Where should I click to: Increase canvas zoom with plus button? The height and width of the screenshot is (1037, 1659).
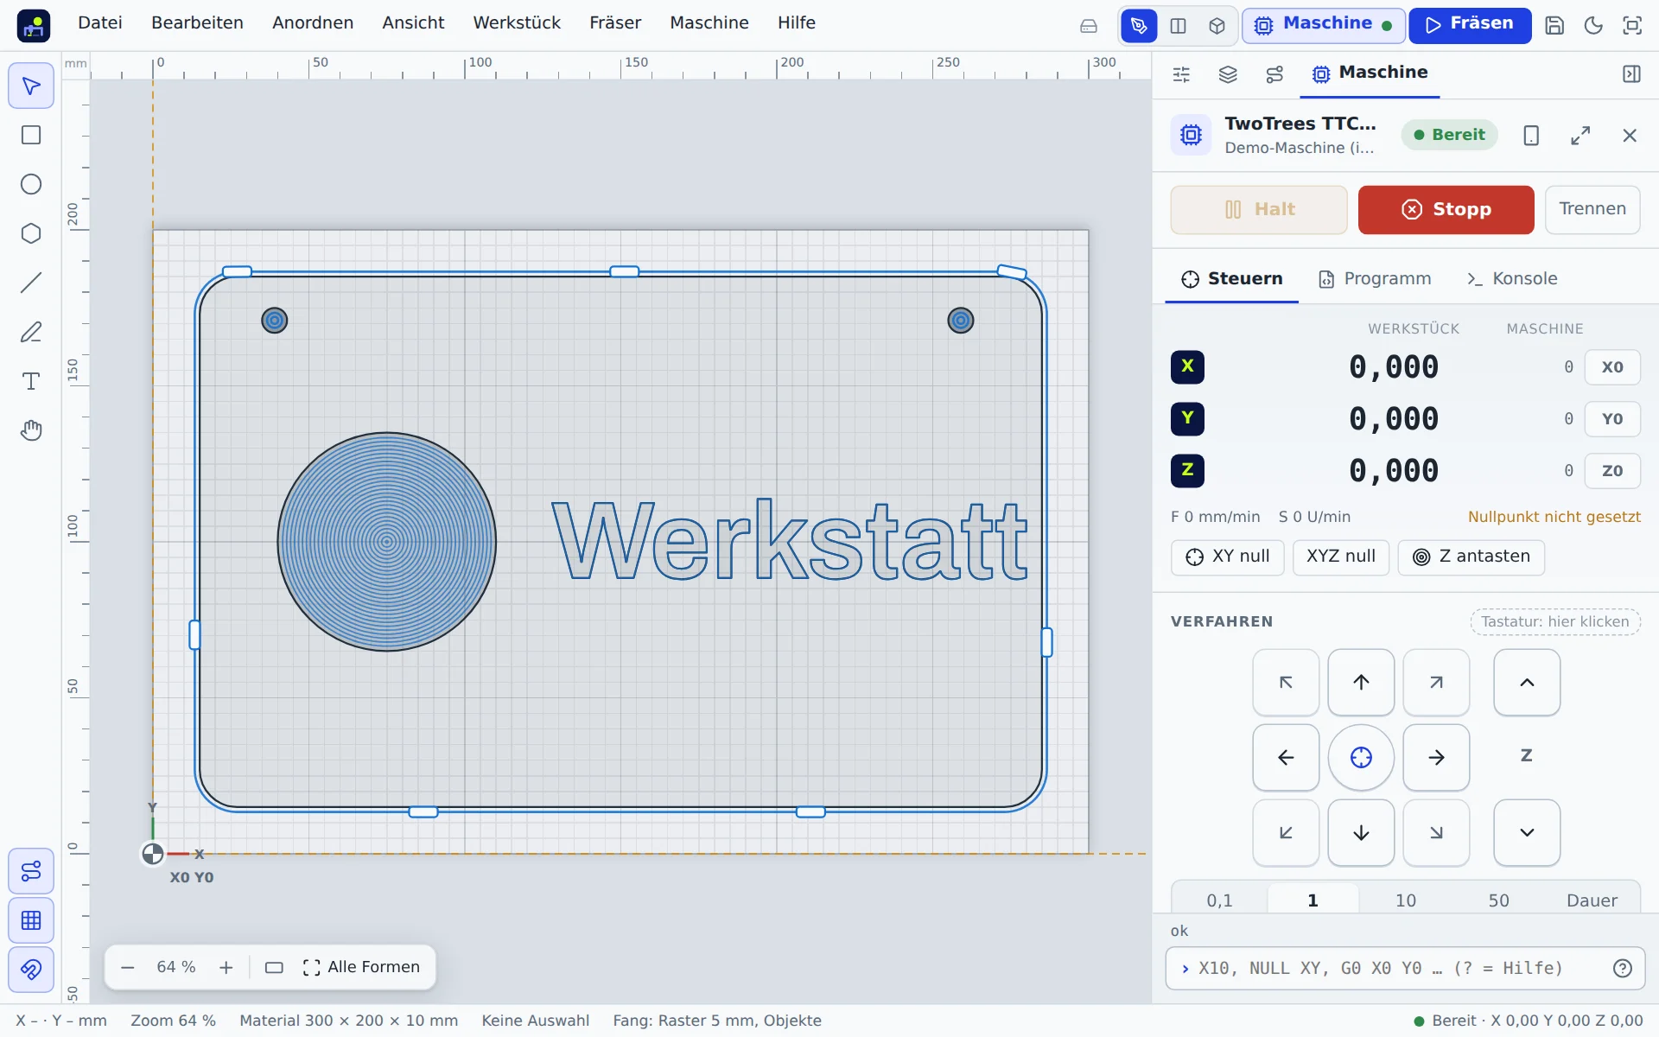(226, 968)
